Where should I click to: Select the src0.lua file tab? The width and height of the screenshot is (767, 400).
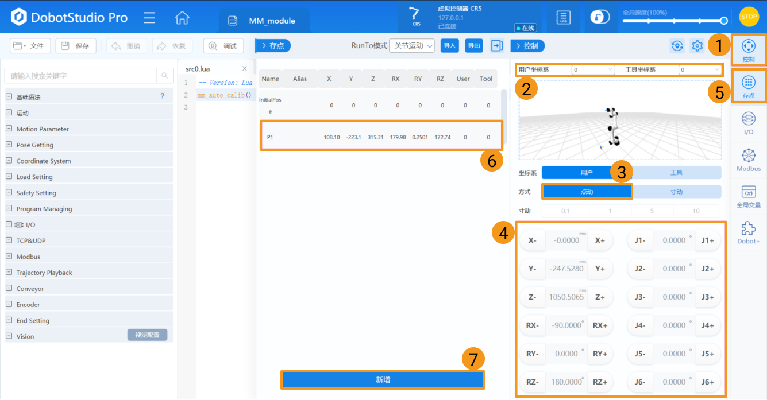click(198, 69)
